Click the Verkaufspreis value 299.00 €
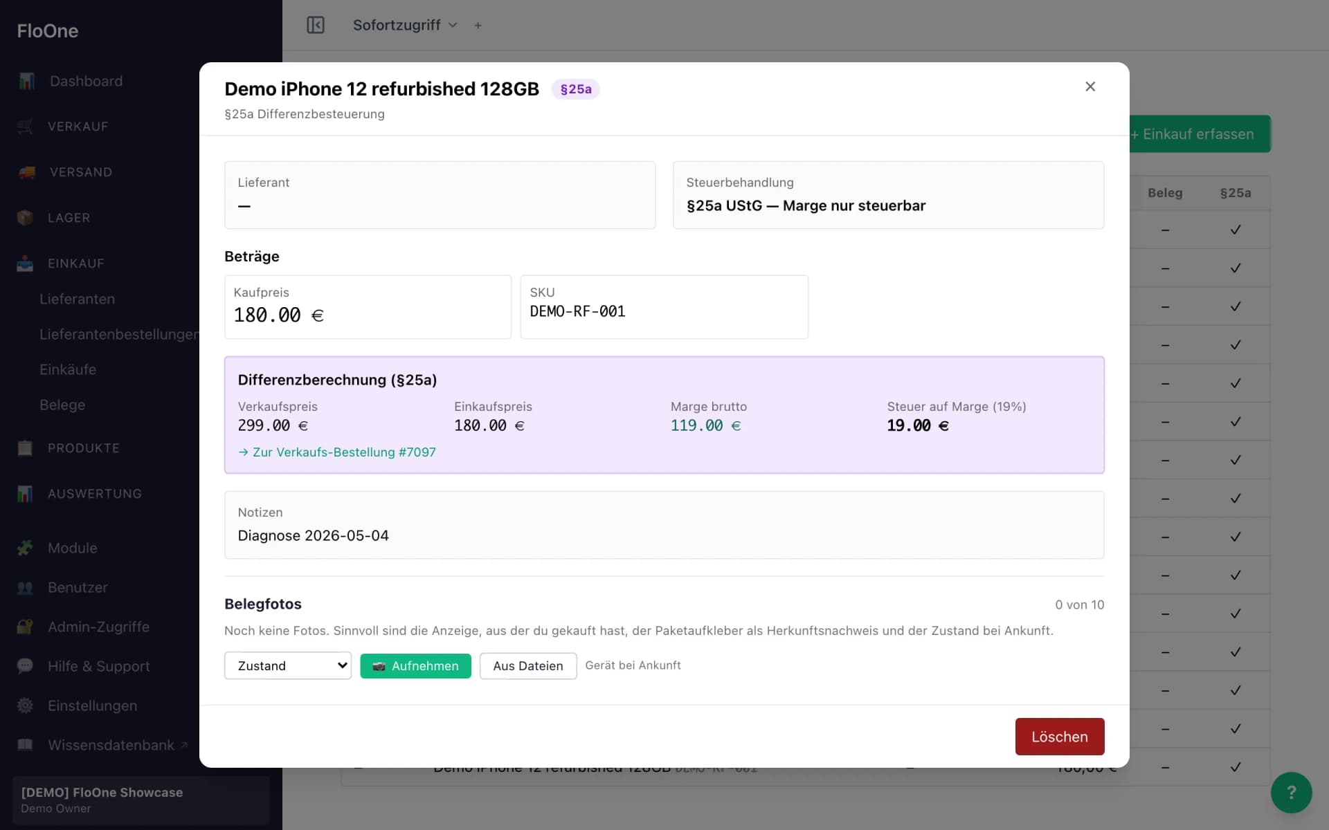Screen dimensions: 1329x830 tap(273, 425)
